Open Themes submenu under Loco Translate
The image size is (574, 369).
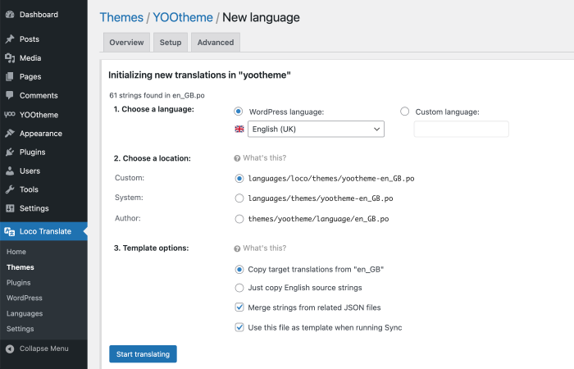(x=20, y=267)
